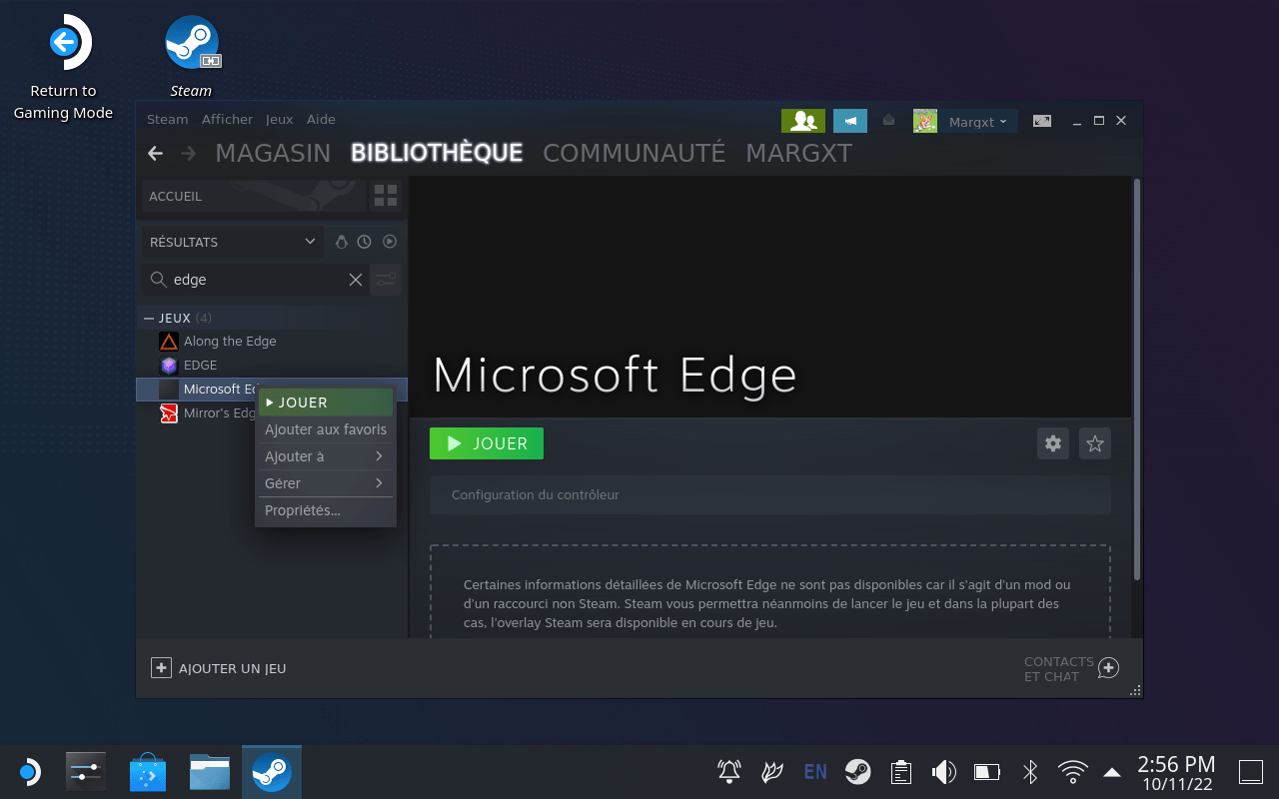Open the Steam menu
The height and width of the screenshot is (799, 1279).
point(168,119)
